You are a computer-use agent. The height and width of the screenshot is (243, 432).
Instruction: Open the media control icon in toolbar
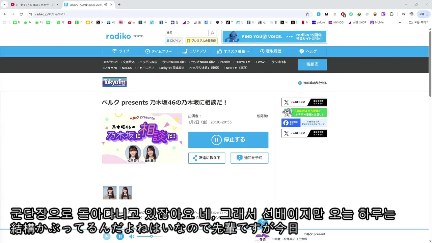[x=404, y=14]
